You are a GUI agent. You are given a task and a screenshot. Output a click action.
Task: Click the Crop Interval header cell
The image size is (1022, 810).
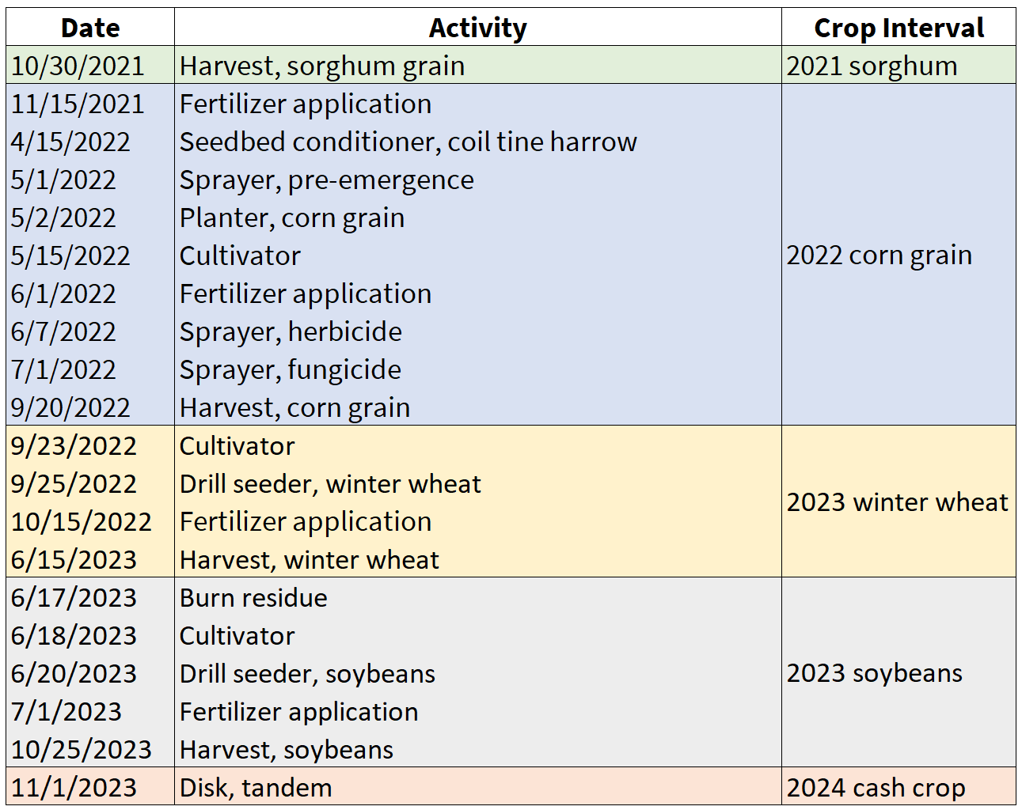(x=899, y=28)
